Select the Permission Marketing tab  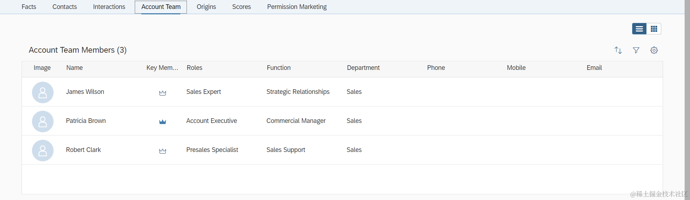pos(297,7)
